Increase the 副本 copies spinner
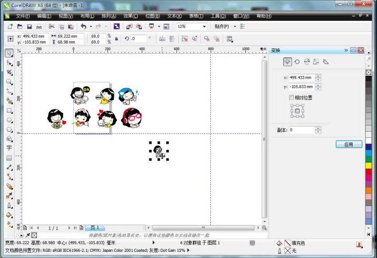The width and height of the screenshot is (377, 258). (x=318, y=128)
